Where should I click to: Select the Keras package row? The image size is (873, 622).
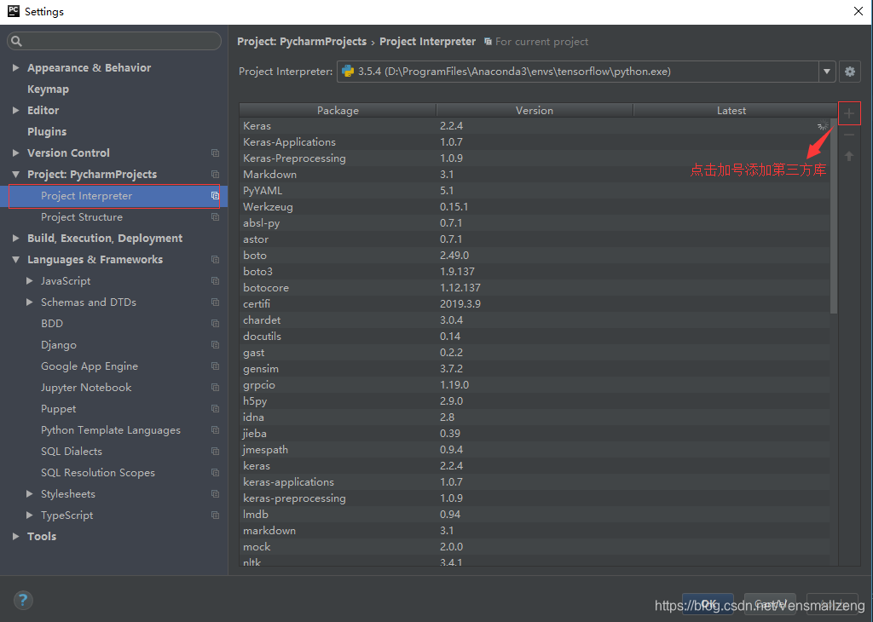[535, 126]
